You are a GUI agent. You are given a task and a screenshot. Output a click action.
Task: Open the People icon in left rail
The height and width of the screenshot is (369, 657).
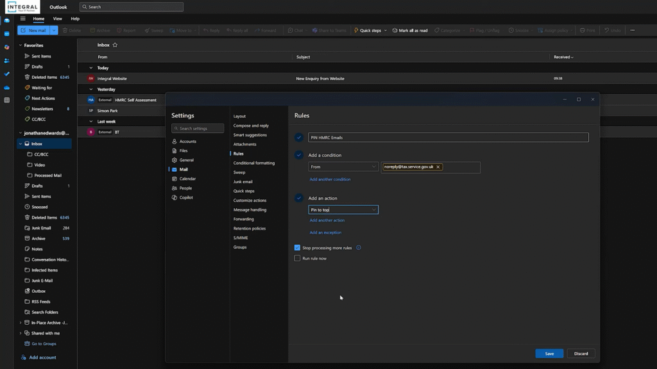(x=6, y=60)
